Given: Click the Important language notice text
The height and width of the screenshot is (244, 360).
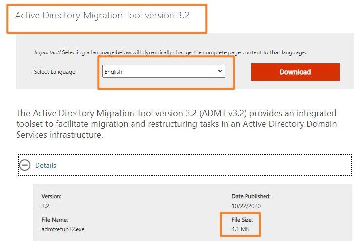Looking at the screenshot, I should [x=170, y=52].
